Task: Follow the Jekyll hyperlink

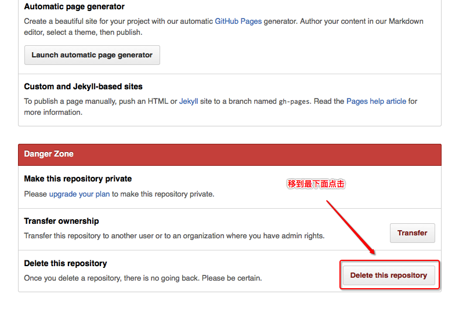Action: [x=189, y=101]
